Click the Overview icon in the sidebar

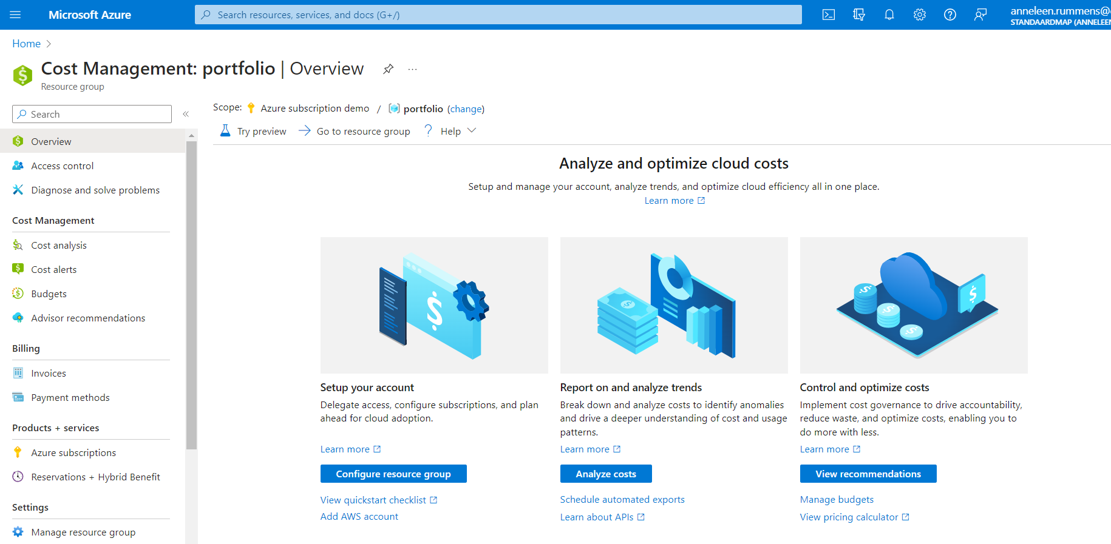[x=18, y=141]
